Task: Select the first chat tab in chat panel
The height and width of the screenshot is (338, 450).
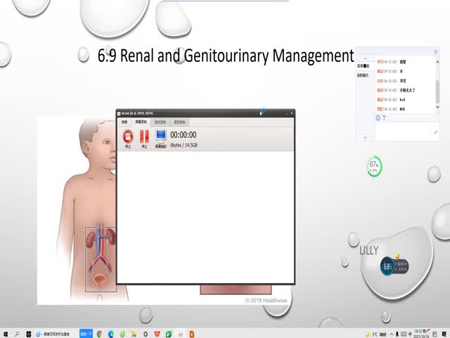Action: 363,66
